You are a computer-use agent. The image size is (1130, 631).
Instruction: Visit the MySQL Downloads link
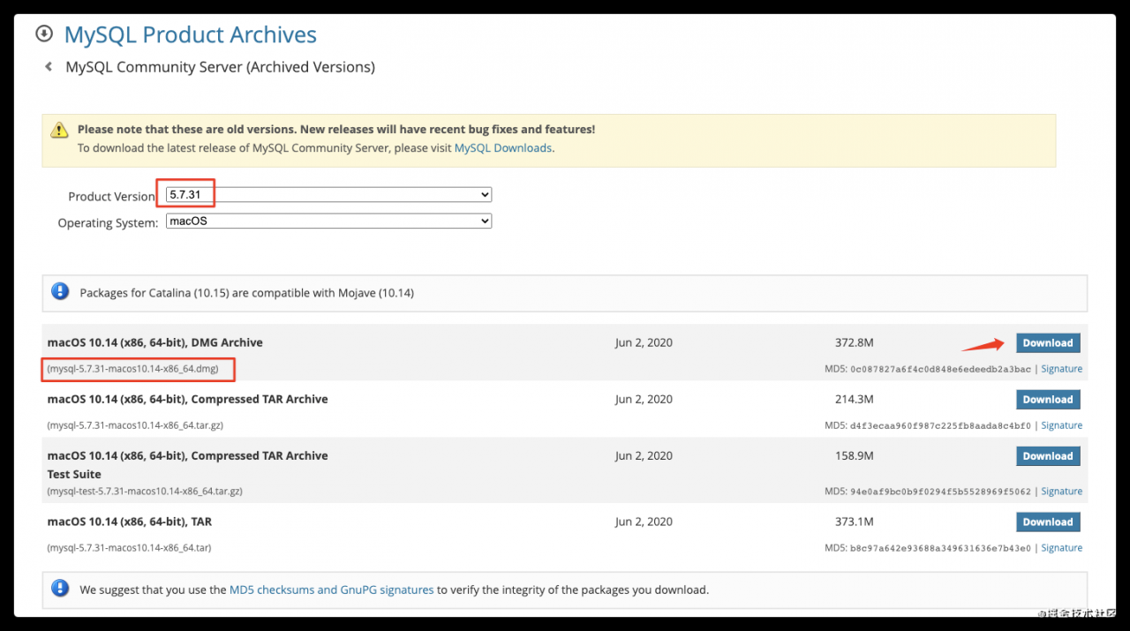coord(503,148)
